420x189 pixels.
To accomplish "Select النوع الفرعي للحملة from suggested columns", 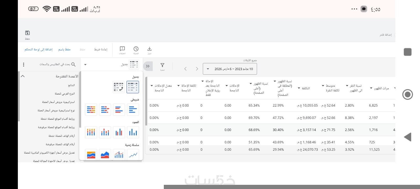I will [x=65, y=94].
